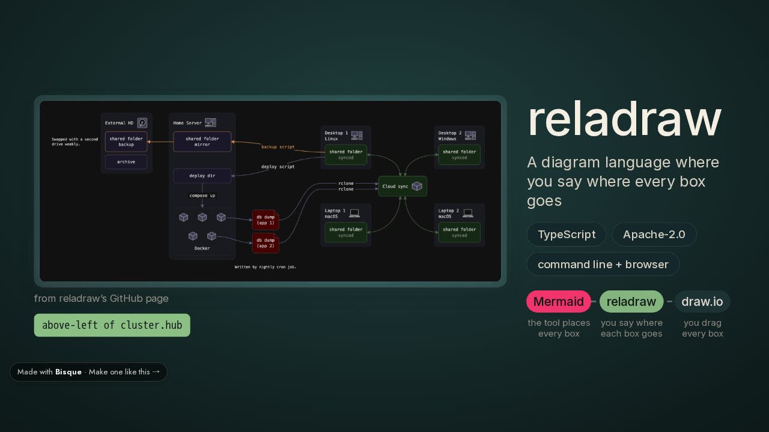Screen dimensions: 769x432
Task: Click the above-left of cluster.hub code chip
Action: 112,325
